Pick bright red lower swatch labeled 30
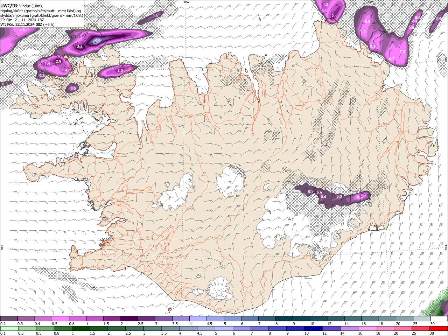This screenshot has width=448, height=336. [x=439, y=328]
